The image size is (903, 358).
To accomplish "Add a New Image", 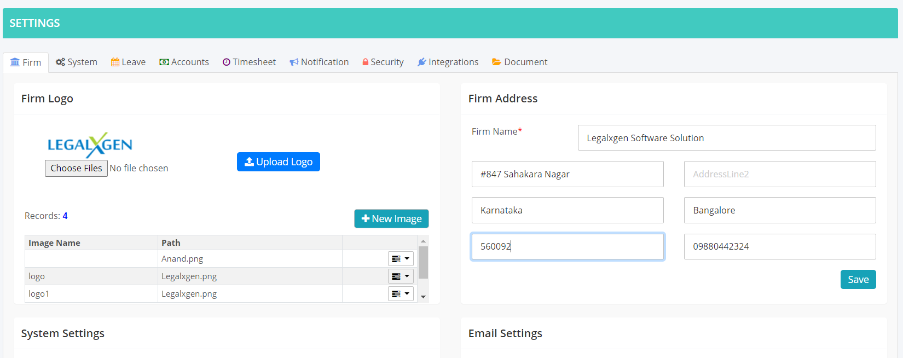I will pyautogui.click(x=391, y=219).
